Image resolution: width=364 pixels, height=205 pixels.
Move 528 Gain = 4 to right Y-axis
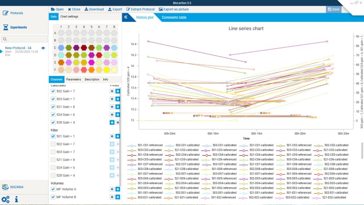(x=118, y=123)
